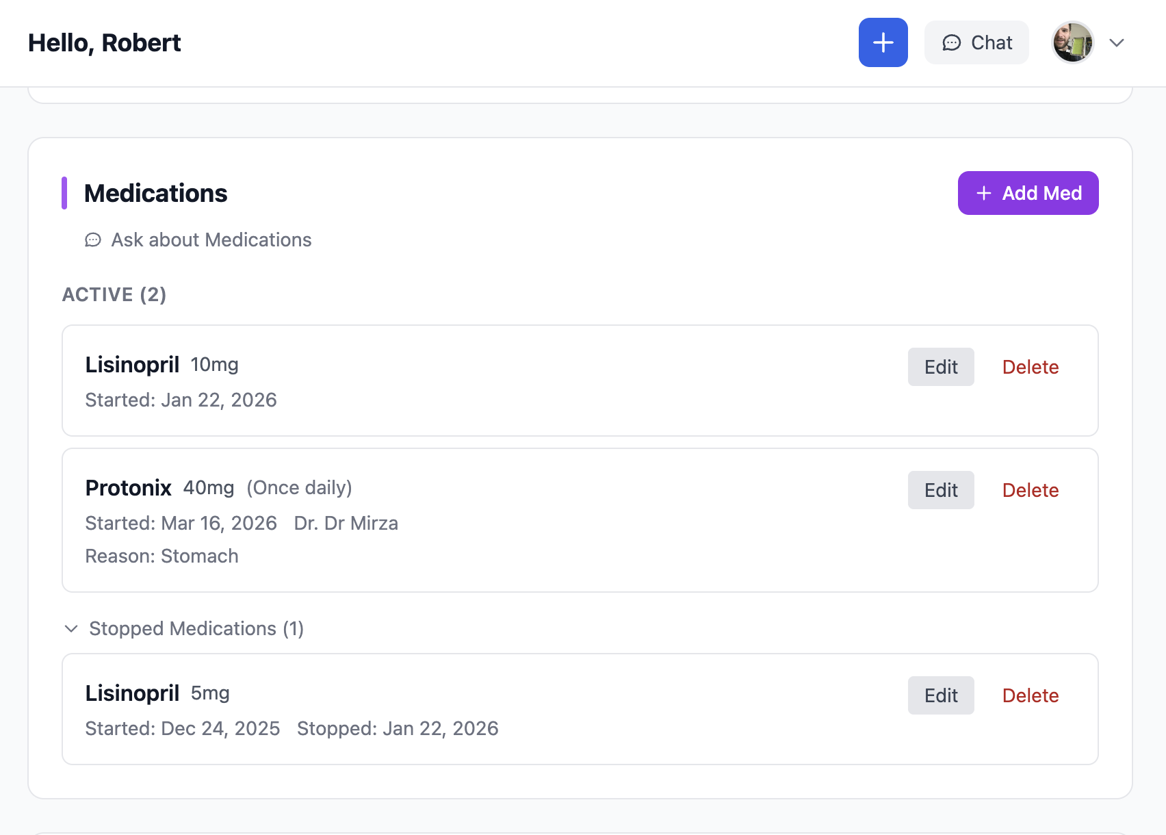
Task: Delete the Protonix 40mg medication
Action: (1031, 490)
